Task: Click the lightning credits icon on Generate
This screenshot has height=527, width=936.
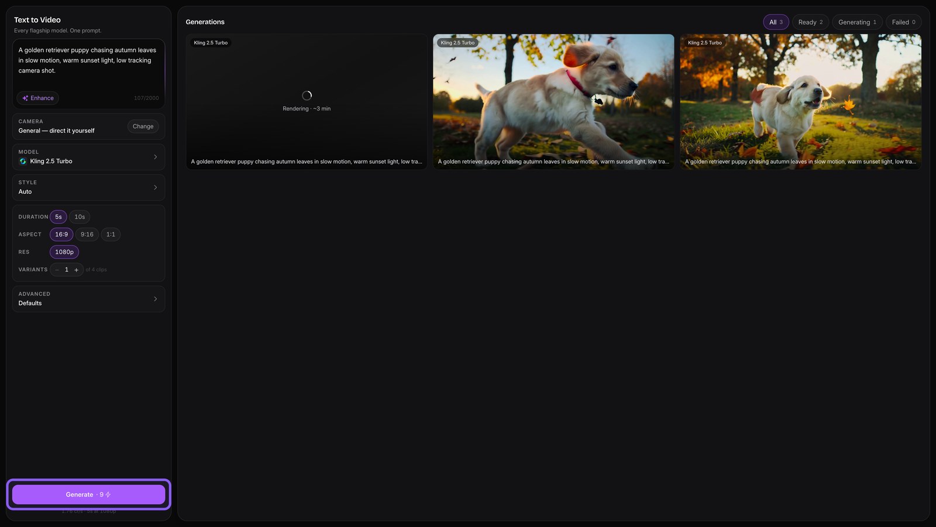Action: [108, 495]
